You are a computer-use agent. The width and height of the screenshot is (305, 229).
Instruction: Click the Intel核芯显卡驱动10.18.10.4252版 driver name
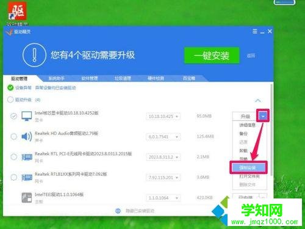pyautogui.click(x=66, y=113)
